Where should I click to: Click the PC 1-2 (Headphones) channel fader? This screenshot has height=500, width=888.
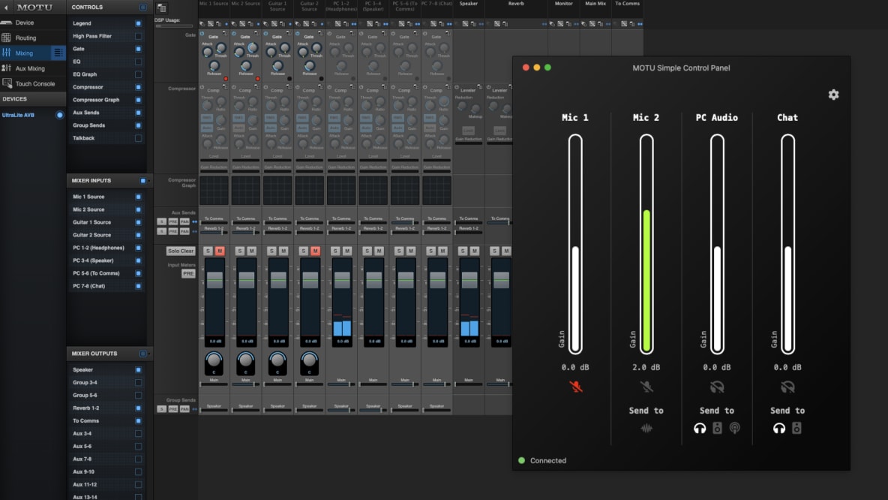[x=342, y=279]
